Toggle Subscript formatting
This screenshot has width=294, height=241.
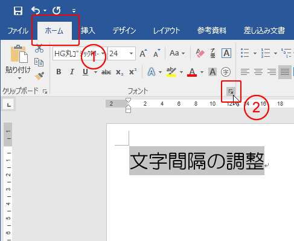pyautogui.click(x=120, y=72)
